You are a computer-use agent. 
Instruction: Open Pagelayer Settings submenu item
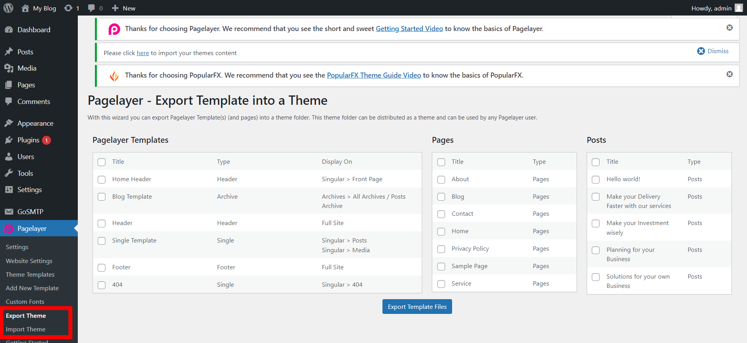coord(17,247)
